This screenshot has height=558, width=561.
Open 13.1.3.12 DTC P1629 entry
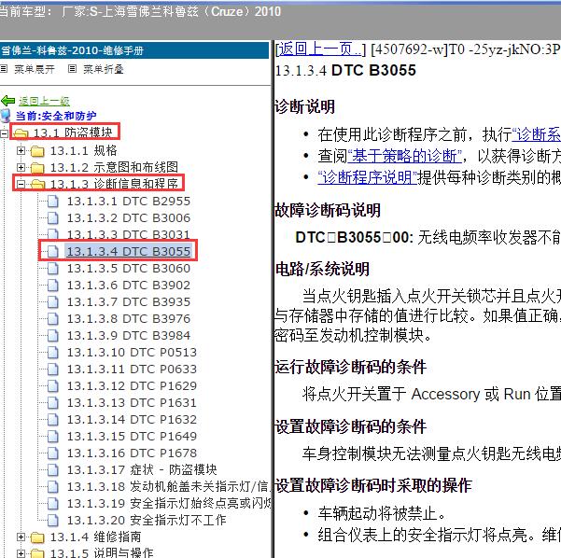point(132,386)
